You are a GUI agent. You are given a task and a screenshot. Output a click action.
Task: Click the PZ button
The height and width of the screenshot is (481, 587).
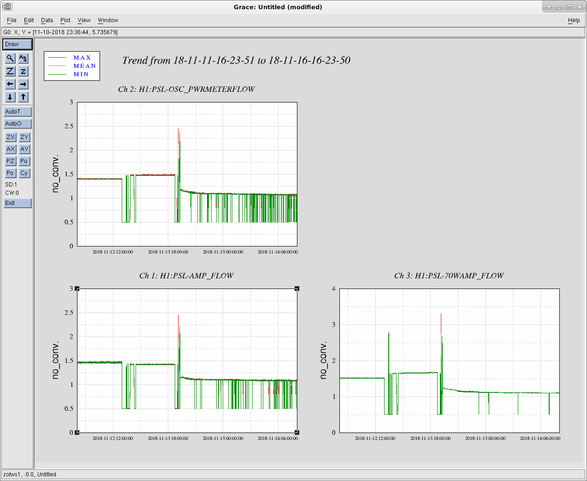pyautogui.click(x=11, y=161)
